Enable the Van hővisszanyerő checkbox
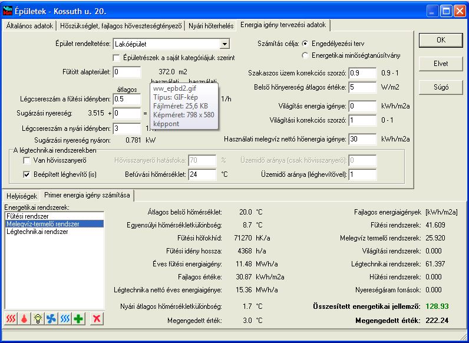Viewport: 469px width, 343px height. click(27, 160)
